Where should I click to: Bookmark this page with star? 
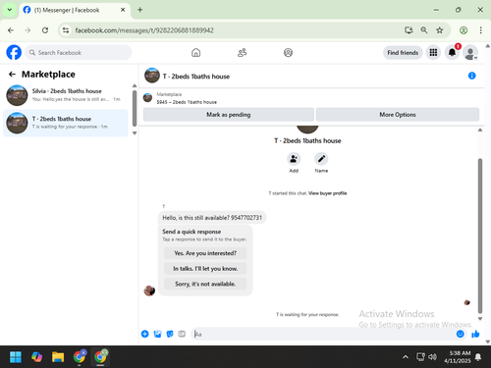pos(439,30)
